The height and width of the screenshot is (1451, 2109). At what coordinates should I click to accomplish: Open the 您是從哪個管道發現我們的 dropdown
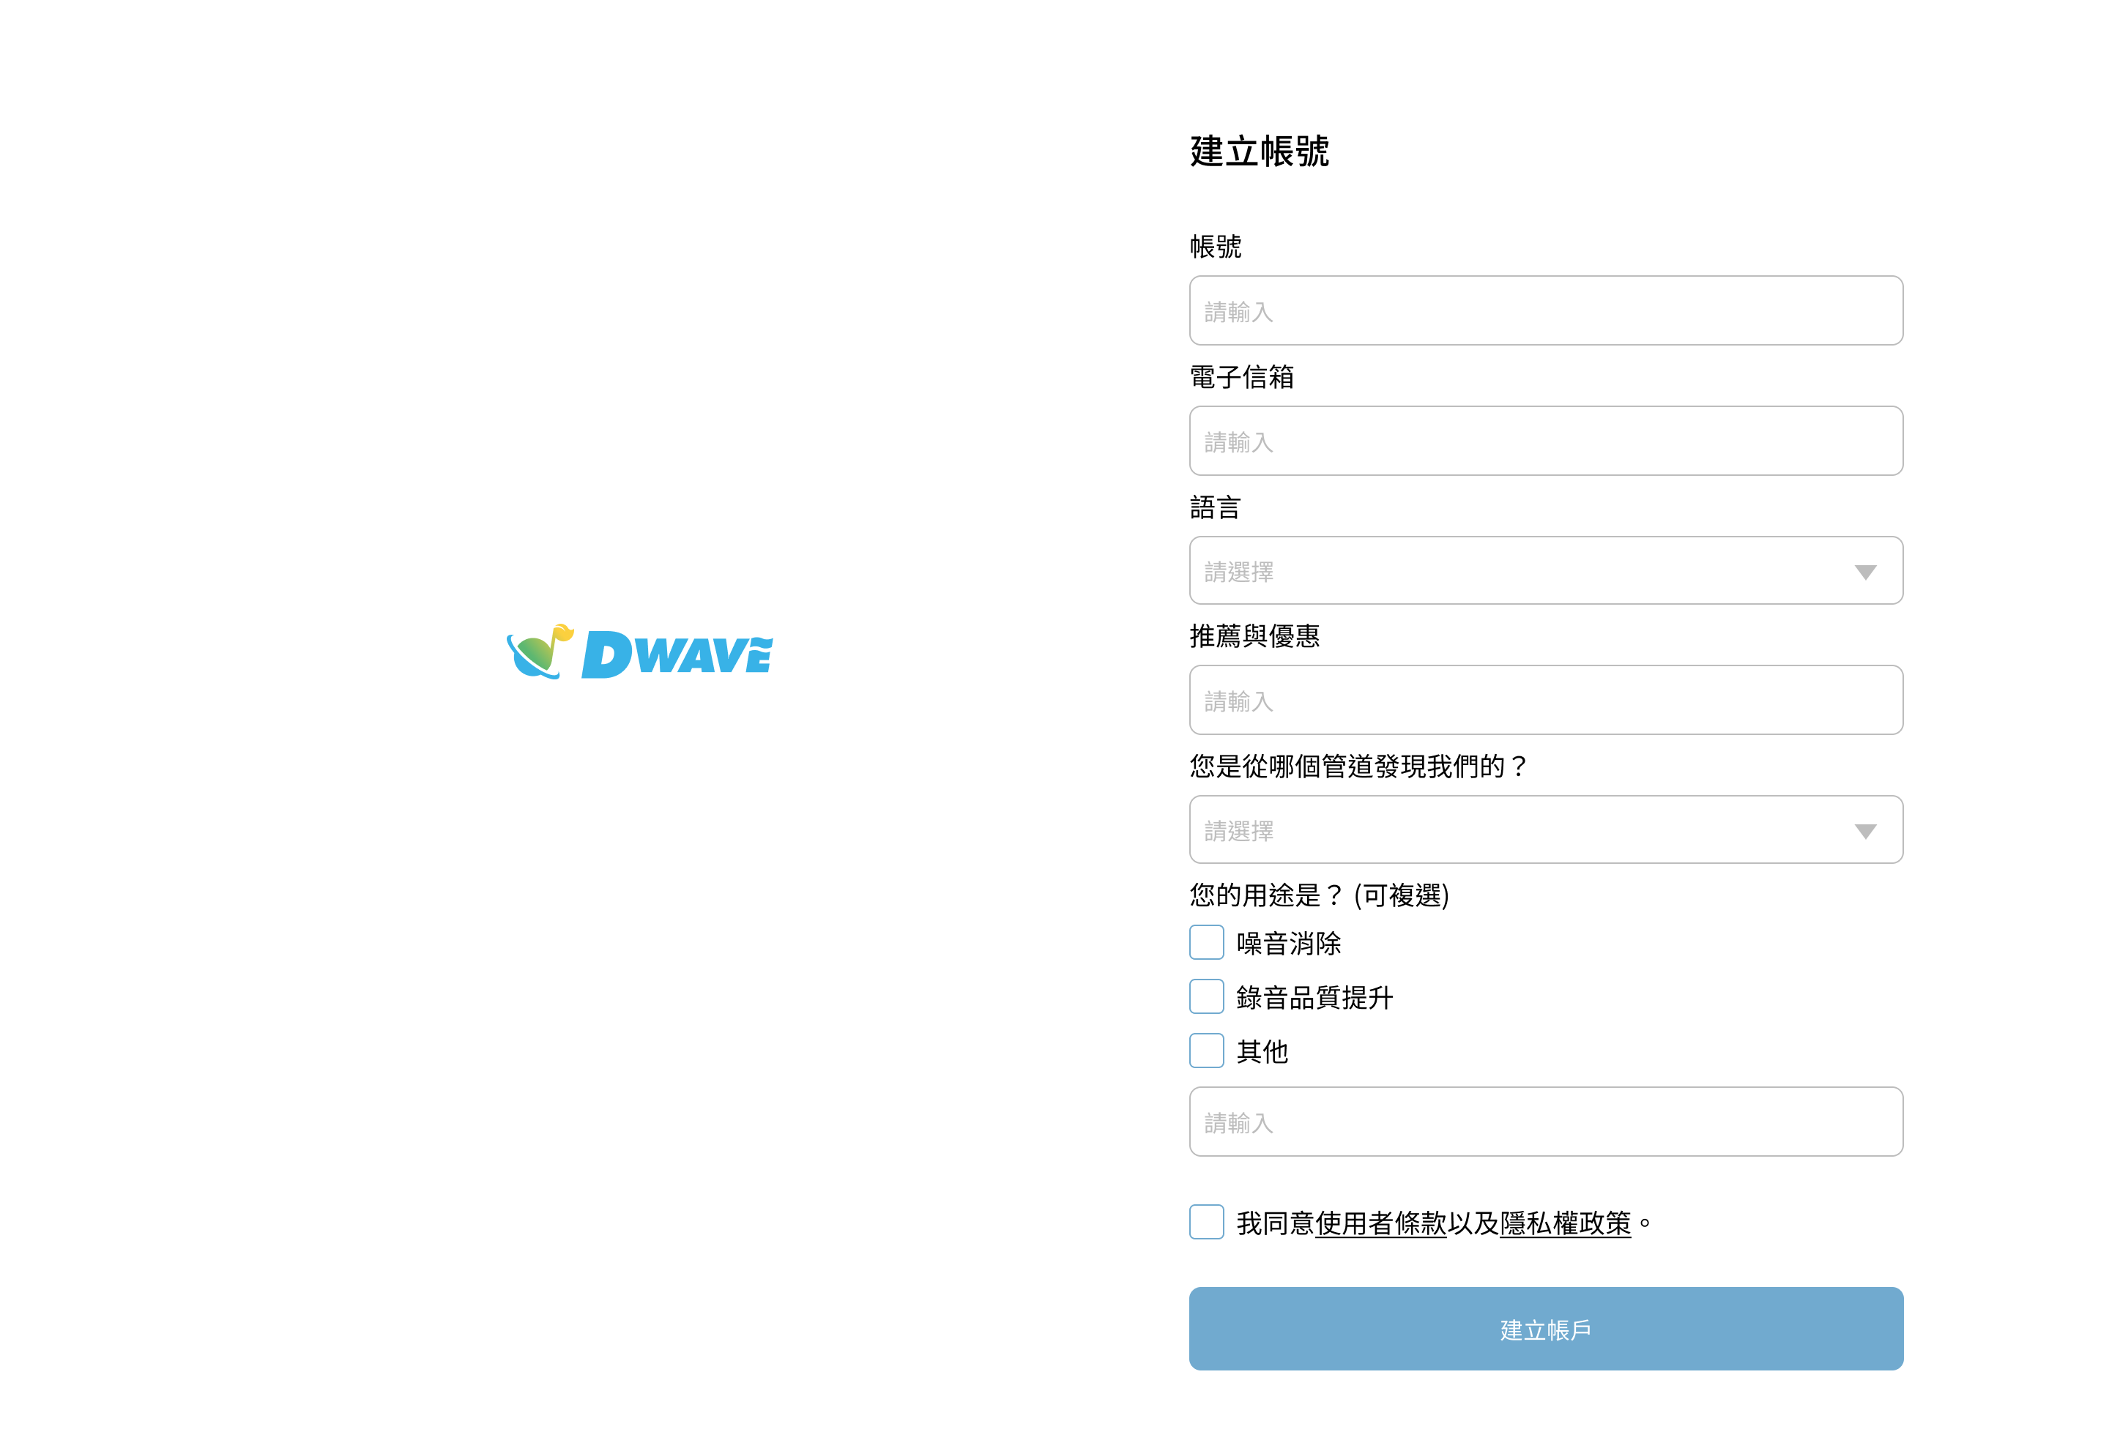point(1545,830)
